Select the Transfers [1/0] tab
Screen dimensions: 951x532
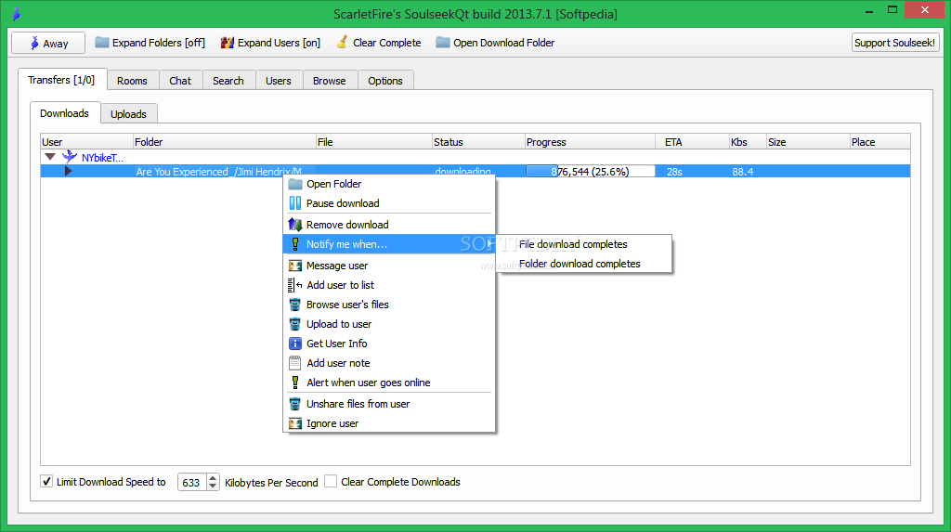(62, 80)
